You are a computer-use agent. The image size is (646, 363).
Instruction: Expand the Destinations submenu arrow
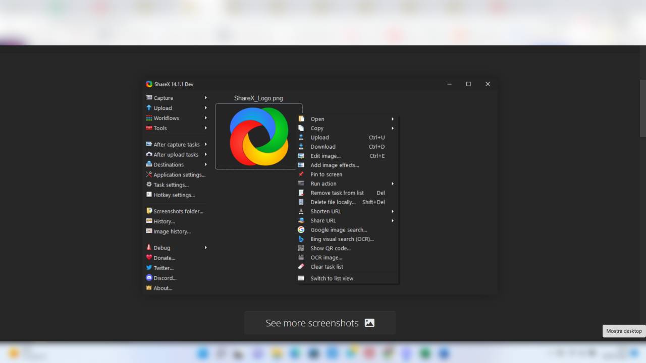206,164
